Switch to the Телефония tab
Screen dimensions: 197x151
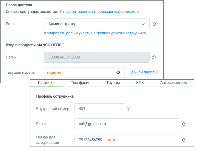80,83
